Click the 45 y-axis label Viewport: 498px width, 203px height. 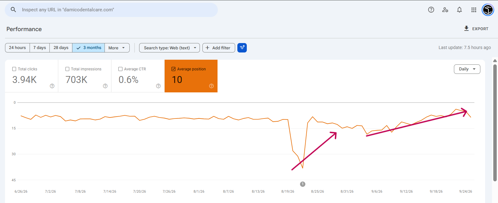point(14,180)
